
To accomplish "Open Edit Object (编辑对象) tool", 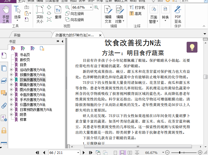I will (x=120, y=14).
